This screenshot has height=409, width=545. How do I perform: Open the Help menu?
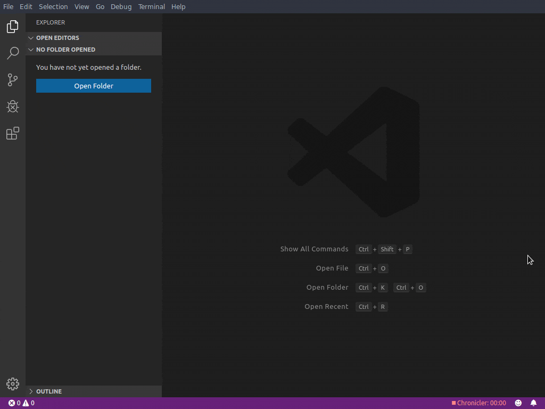(178, 6)
